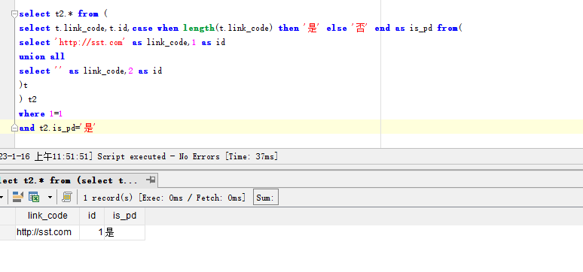Click the id column header
The width and height of the screenshot is (583, 272).
click(x=92, y=216)
